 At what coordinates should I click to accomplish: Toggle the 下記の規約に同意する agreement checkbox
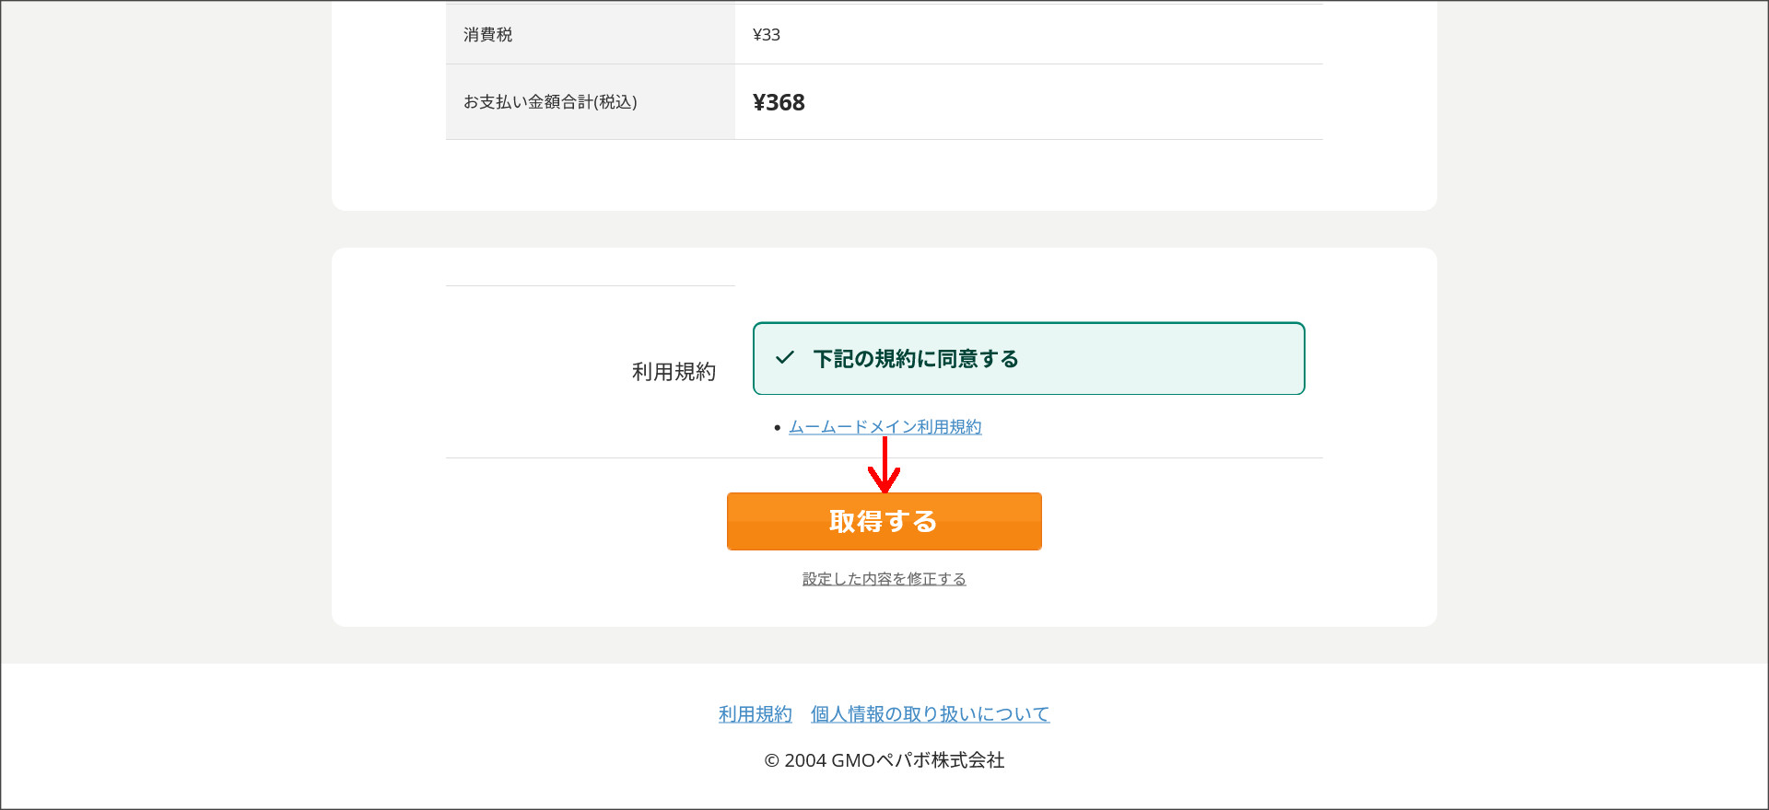[x=1028, y=358]
